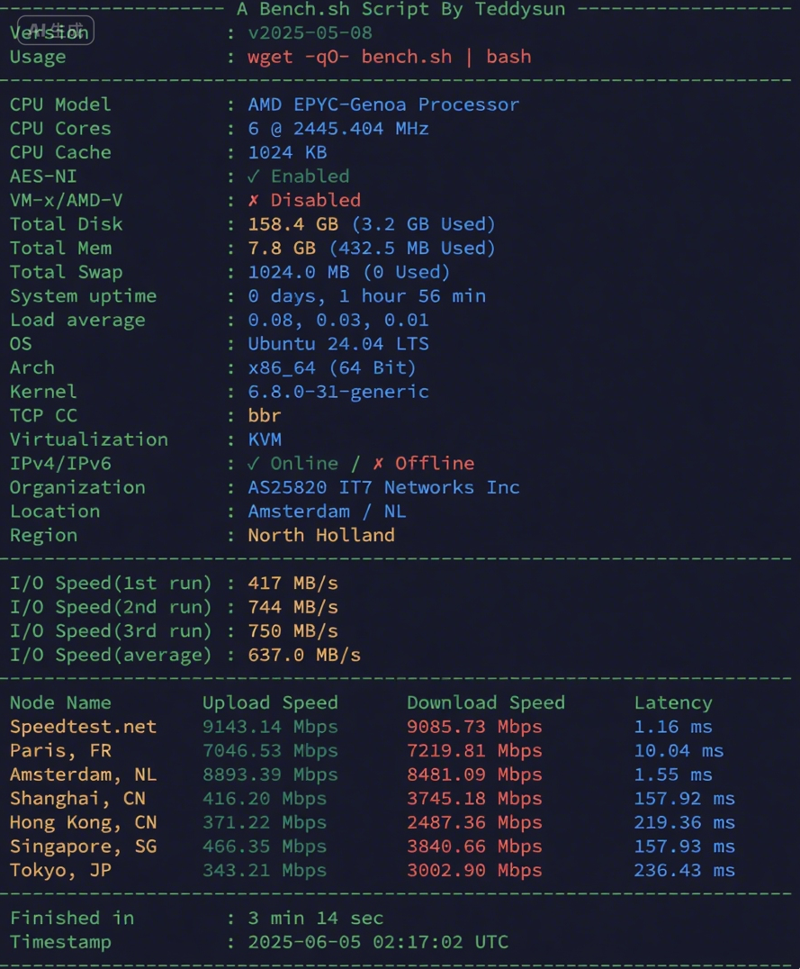
Task: Click the Download Speed column header
Action: [485, 703]
